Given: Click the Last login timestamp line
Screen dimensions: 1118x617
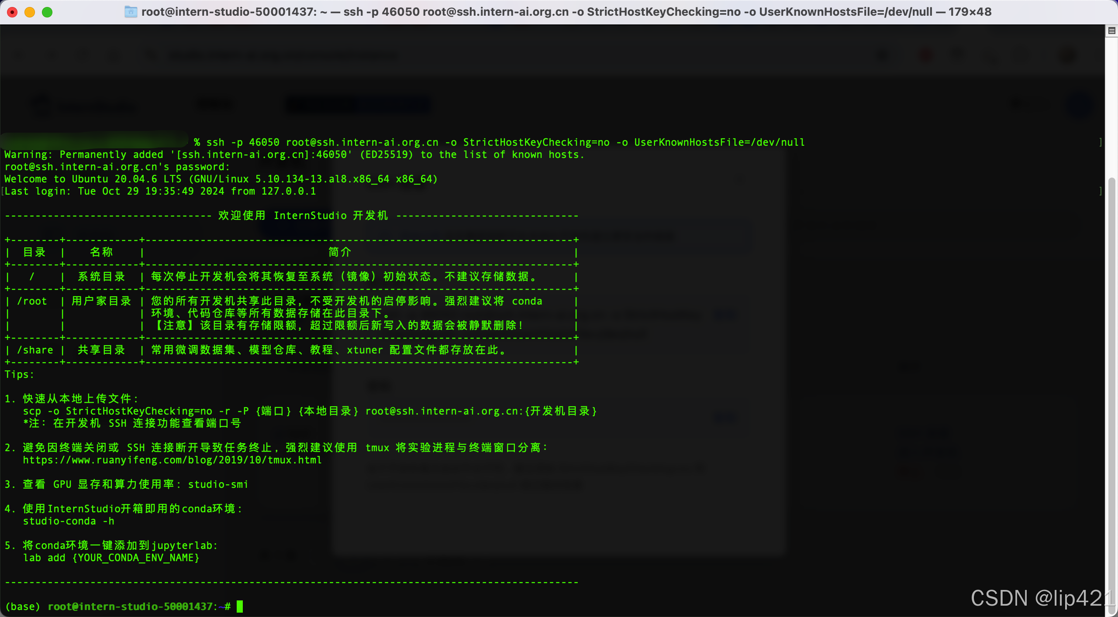Looking at the screenshot, I should tap(160, 191).
